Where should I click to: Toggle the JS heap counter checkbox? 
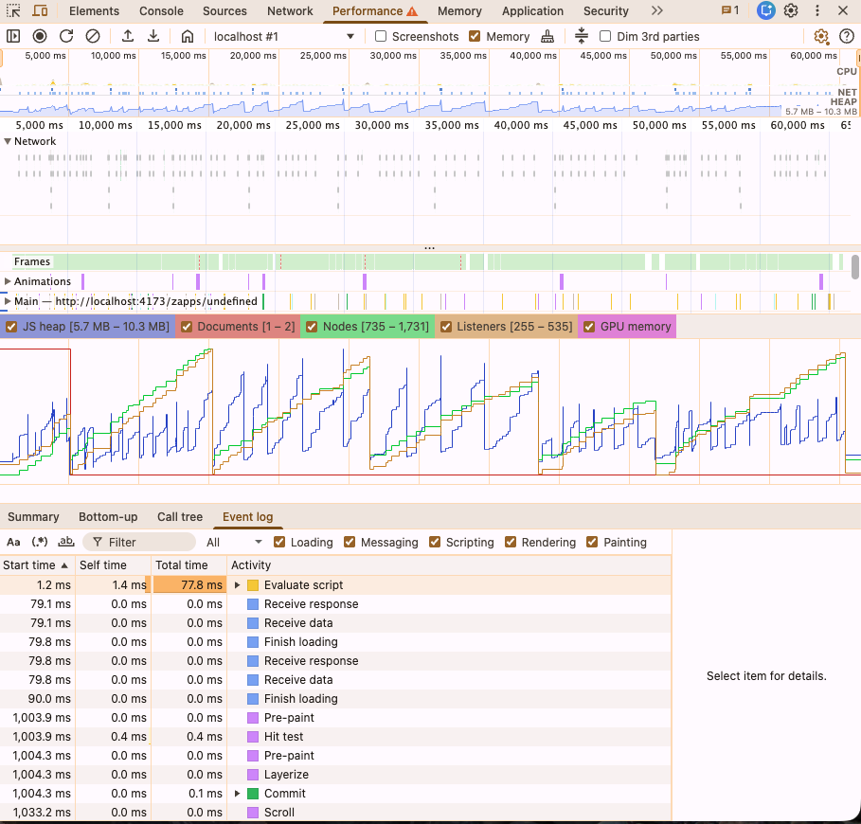11,327
